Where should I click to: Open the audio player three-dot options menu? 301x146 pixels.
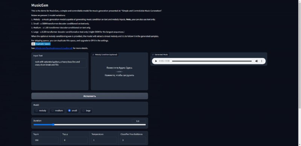point(261,61)
